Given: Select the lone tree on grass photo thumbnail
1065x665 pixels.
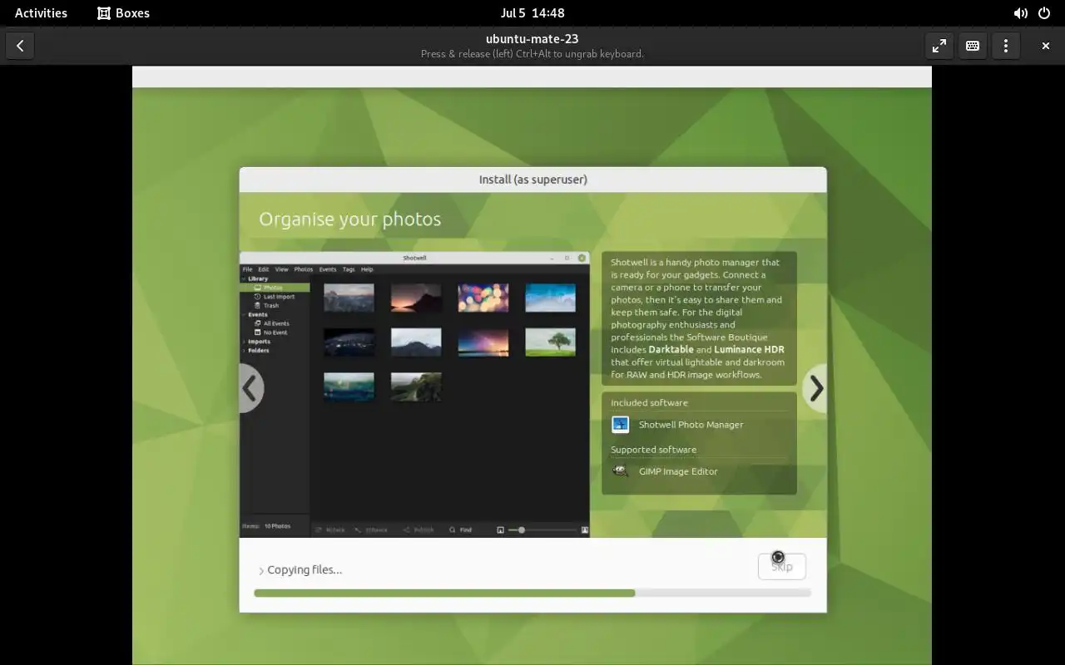Looking at the screenshot, I should point(550,342).
